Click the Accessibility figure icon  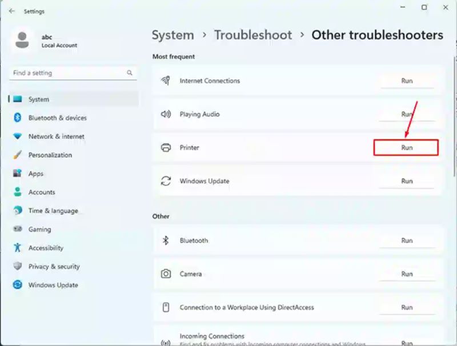click(18, 248)
